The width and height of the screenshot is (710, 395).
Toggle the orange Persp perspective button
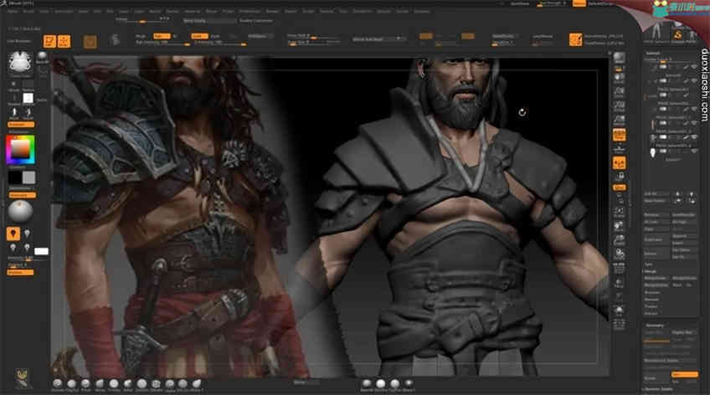click(x=619, y=135)
